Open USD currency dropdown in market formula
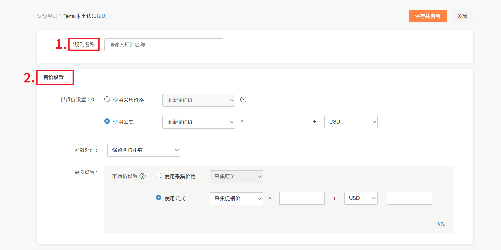Viewport: 501px width, 250px height. 361,198
